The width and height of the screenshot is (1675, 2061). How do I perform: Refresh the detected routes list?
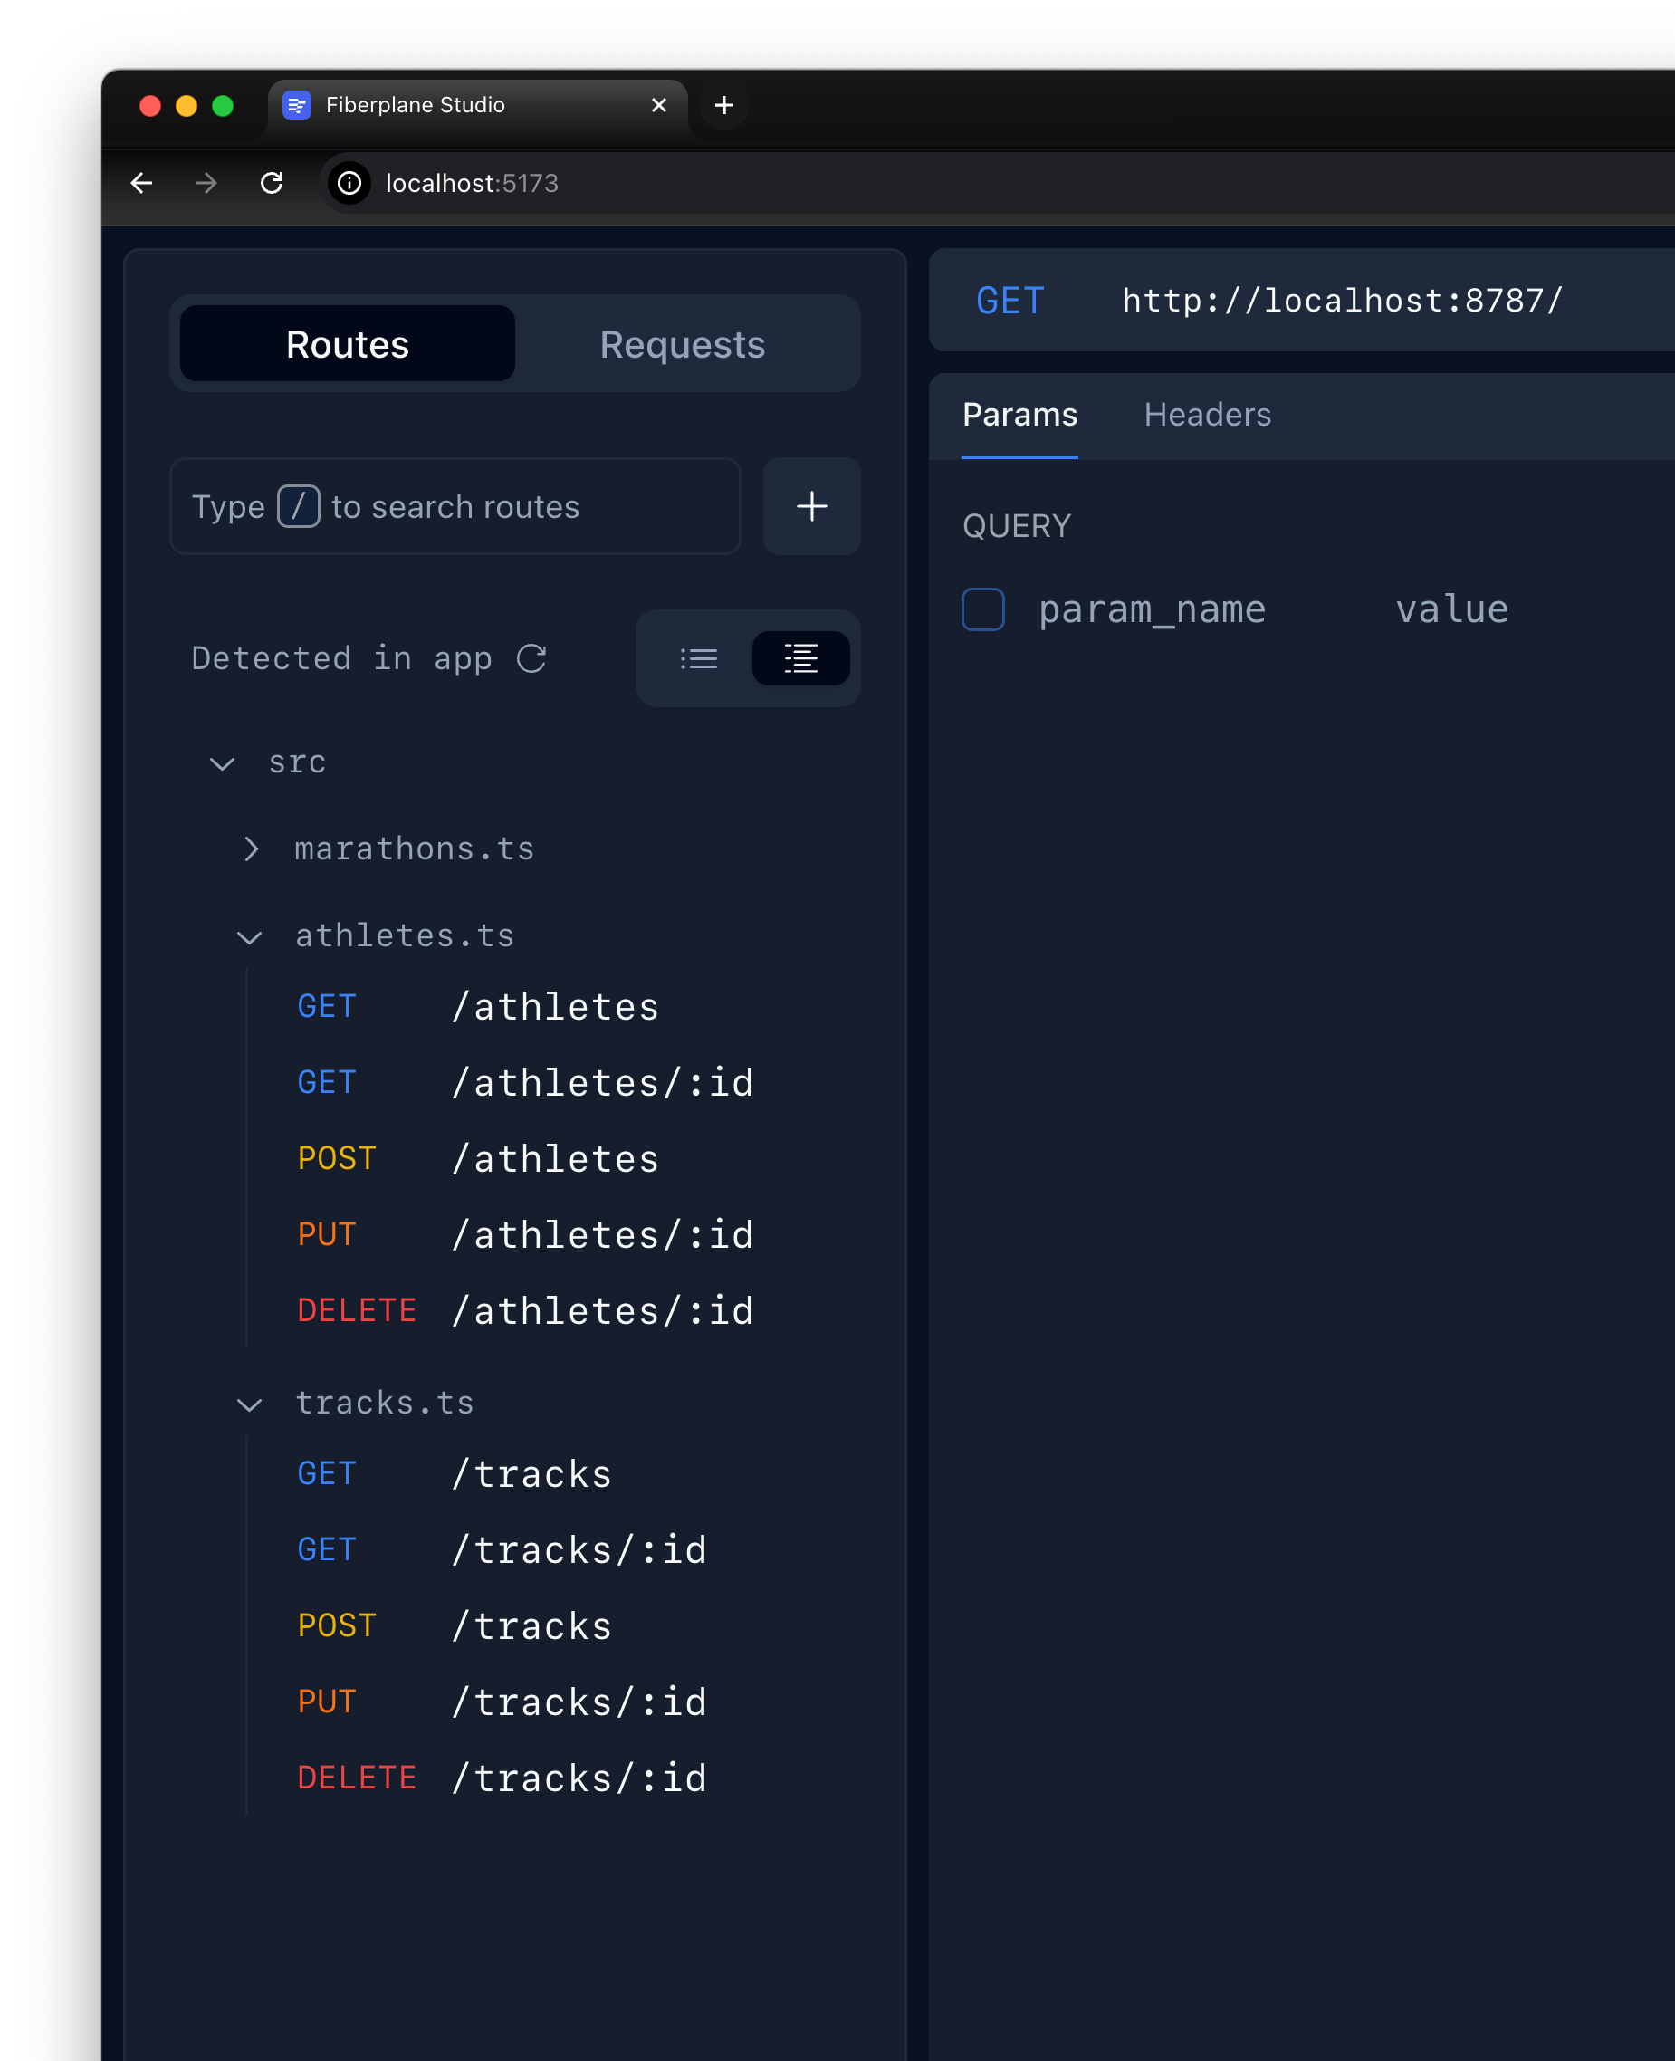point(531,658)
